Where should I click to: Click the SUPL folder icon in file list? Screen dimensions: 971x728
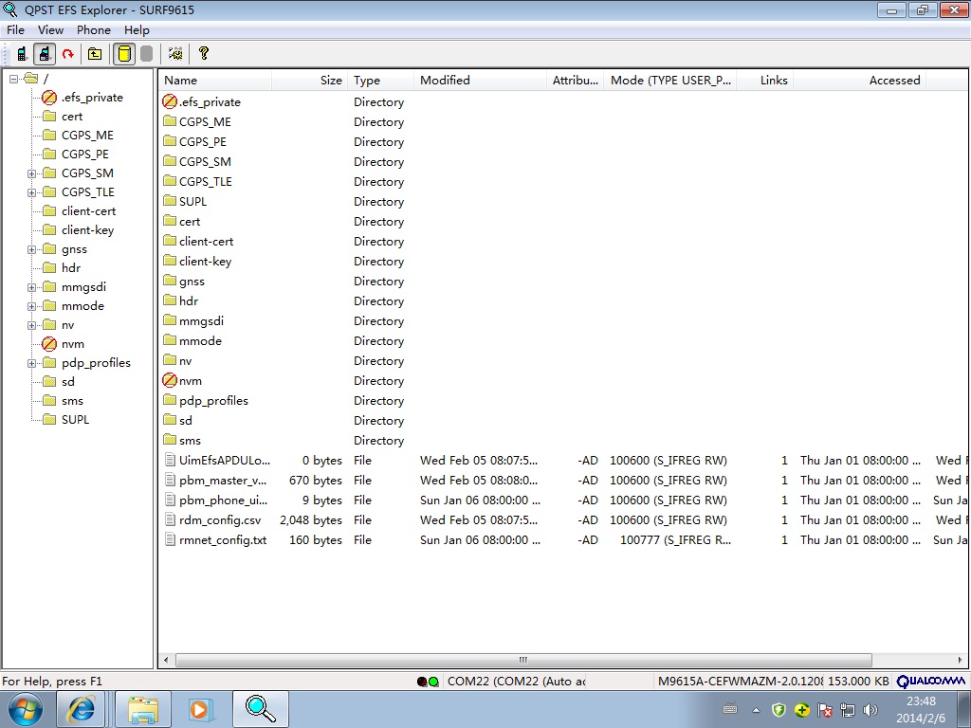click(x=170, y=201)
